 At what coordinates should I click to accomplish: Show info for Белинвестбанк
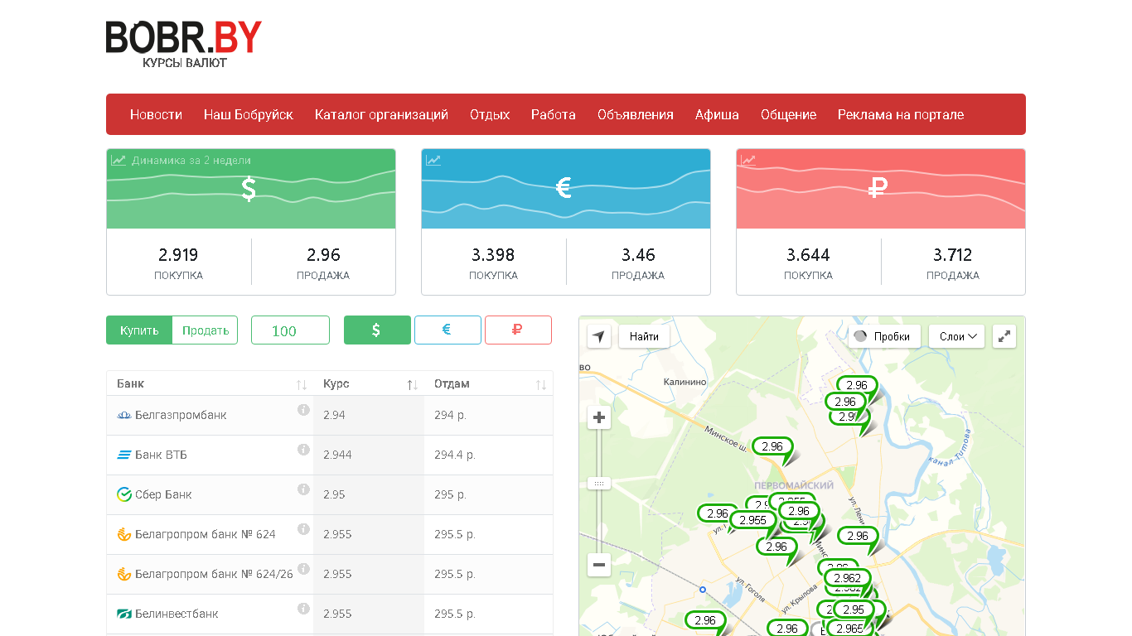coord(303,609)
